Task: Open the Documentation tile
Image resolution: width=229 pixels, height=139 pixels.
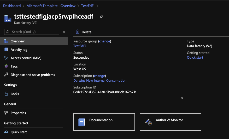Action: 104,122
